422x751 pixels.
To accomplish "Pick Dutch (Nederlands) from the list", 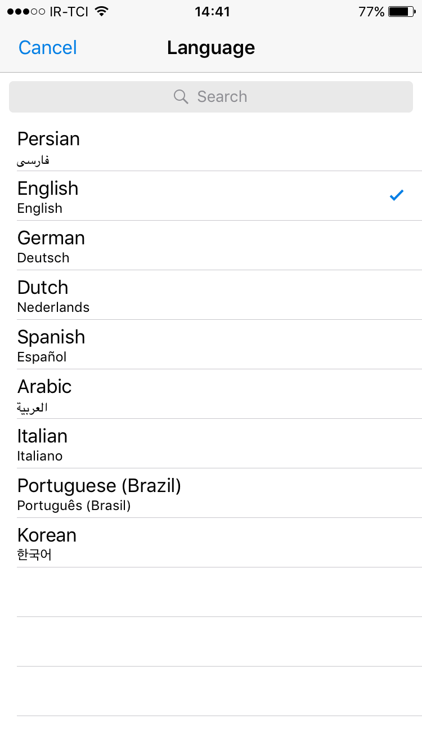I will coord(211,295).
